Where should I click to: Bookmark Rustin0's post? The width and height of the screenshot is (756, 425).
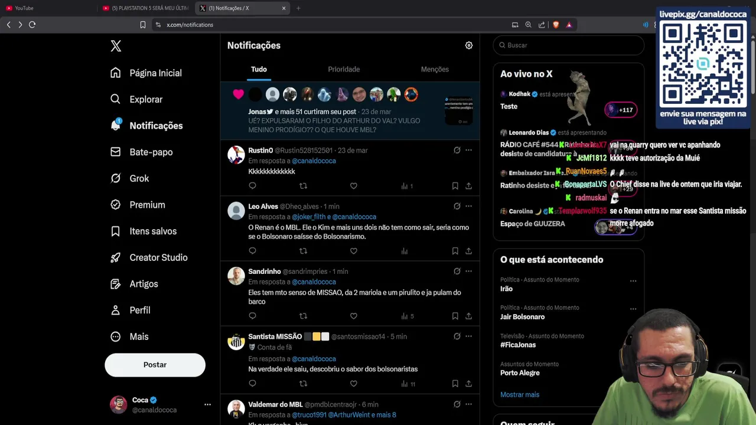click(x=455, y=186)
